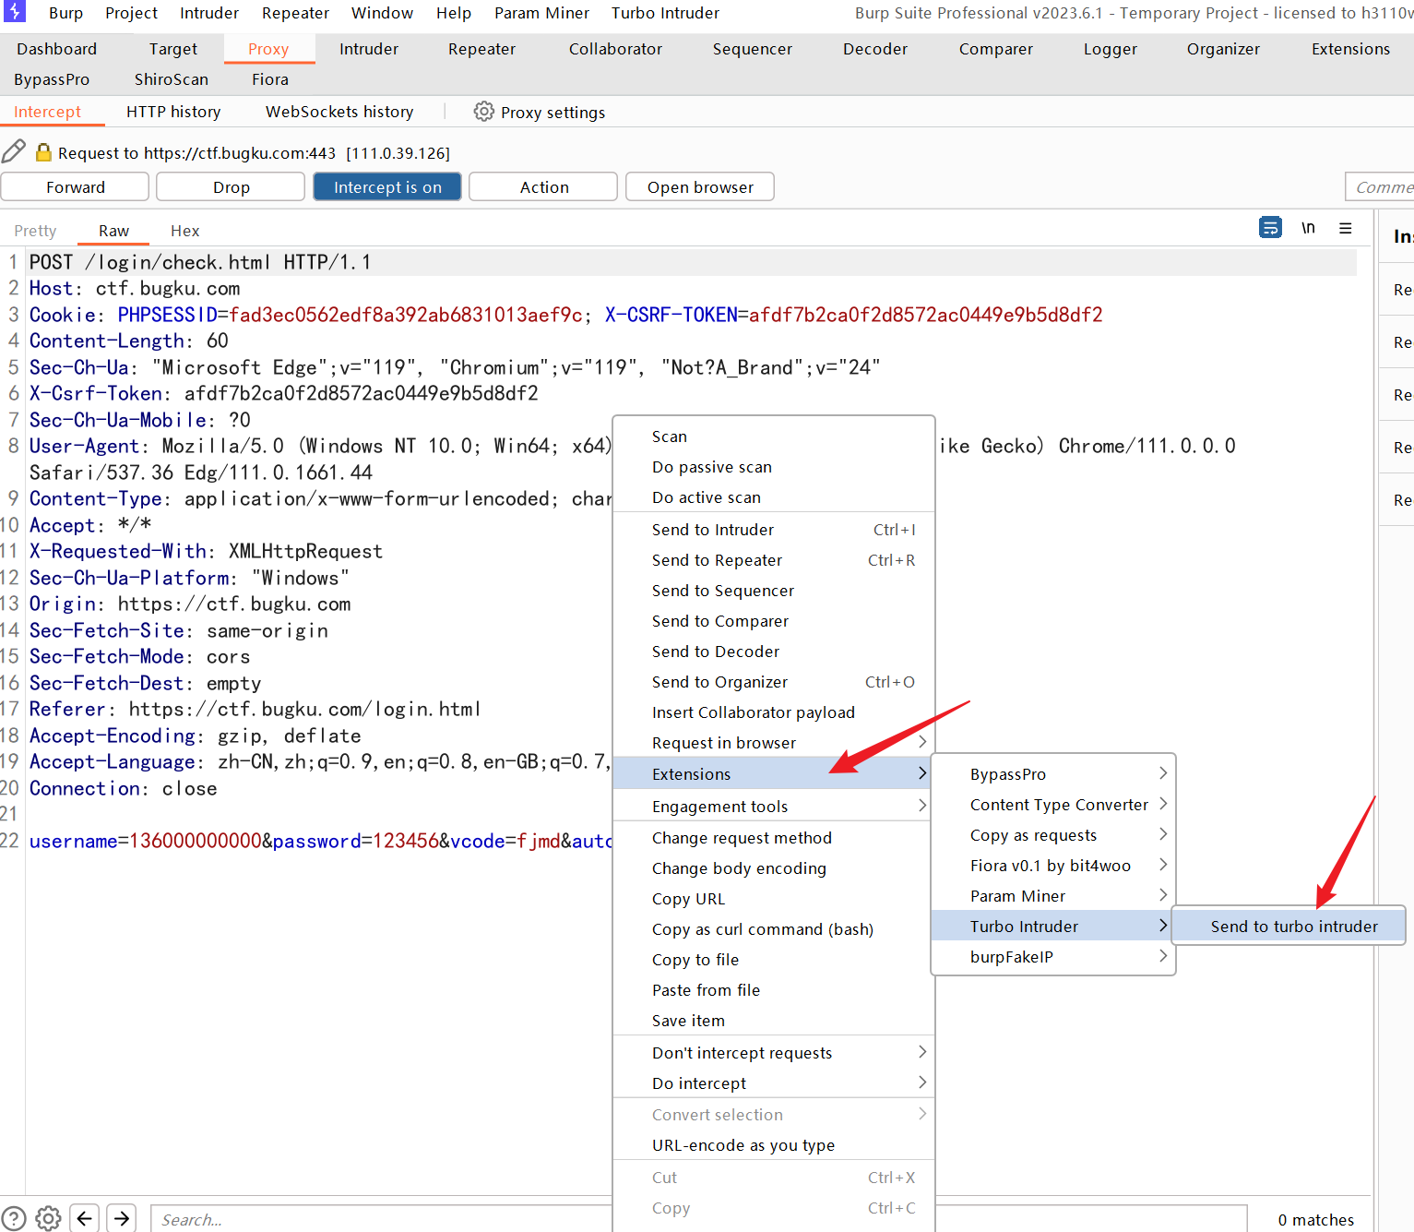Open Turbo Intruder top menu
The width and height of the screenshot is (1414, 1232).
click(x=665, y=13)
